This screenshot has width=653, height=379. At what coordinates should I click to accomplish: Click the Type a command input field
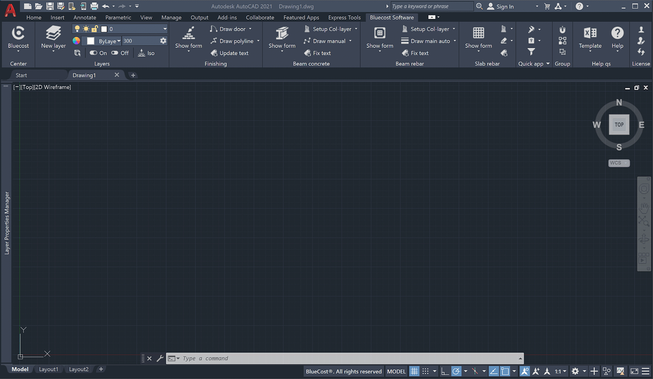click(344, 358)
